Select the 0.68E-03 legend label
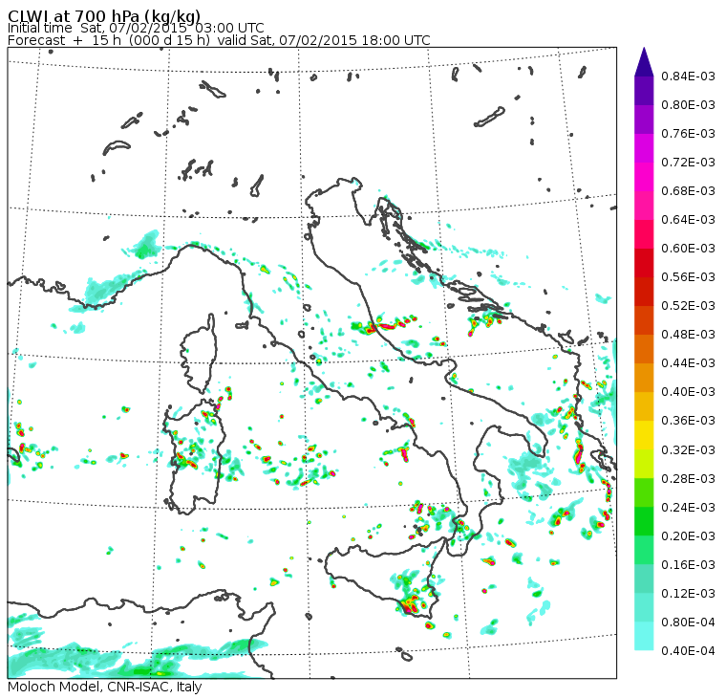 pos(688,191)
